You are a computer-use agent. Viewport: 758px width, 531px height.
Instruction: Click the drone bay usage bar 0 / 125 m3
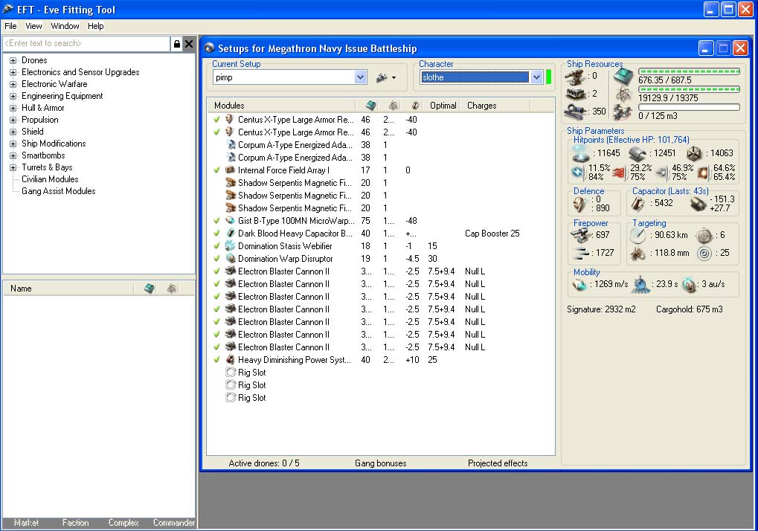689,107
